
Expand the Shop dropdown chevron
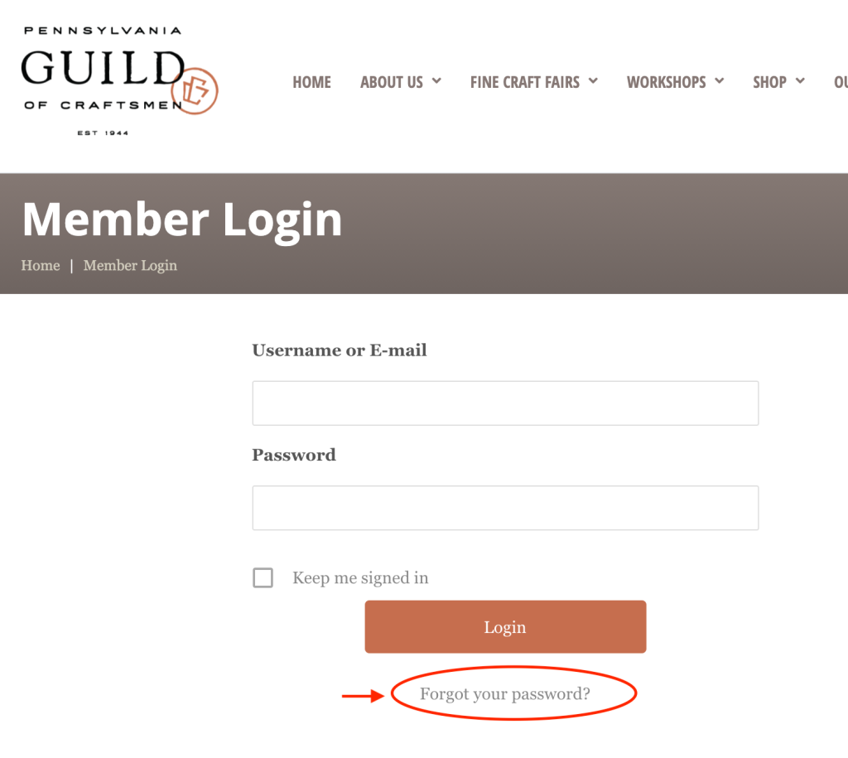[800, 81]
